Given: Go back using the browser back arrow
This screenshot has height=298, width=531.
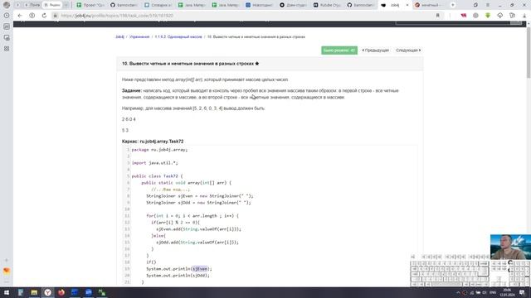Looking at the screenshot, I should (x=20, y=16).
